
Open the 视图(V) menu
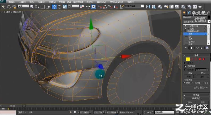(x=41, y=2)
